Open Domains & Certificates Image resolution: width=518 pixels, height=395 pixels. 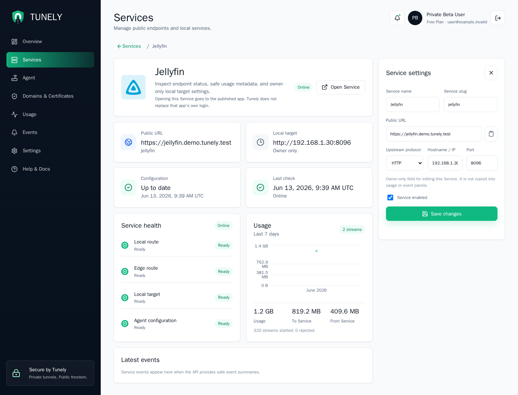50,96
